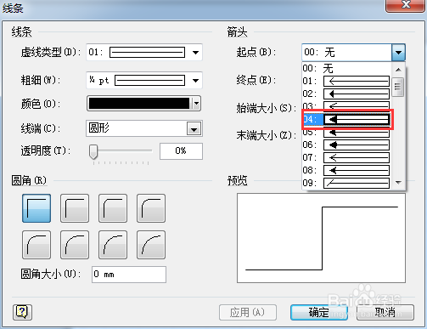Screen dimensions: 427x329
Task: Collapse the 起点 arrow dropdown arrow
Action: point(398,53)
